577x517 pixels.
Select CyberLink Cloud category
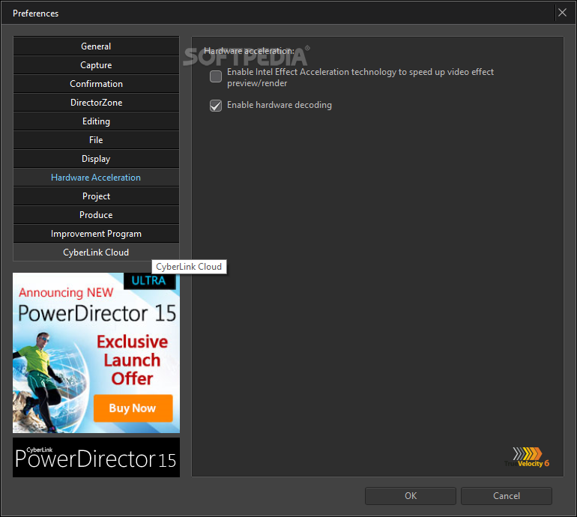(x=96, y=253)
